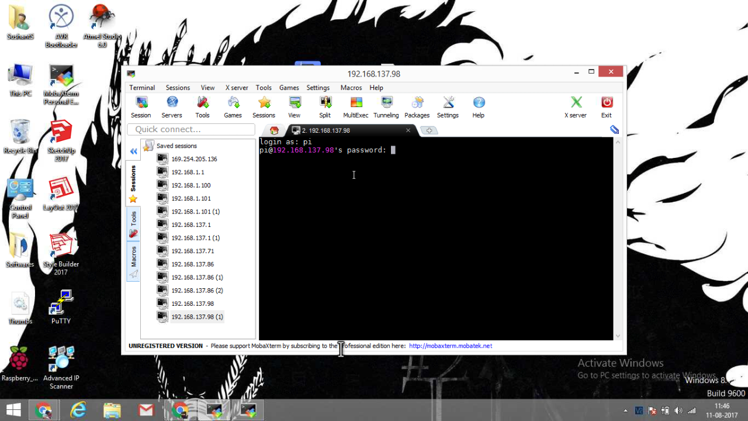Open the Terminal menu

[142, 87]
